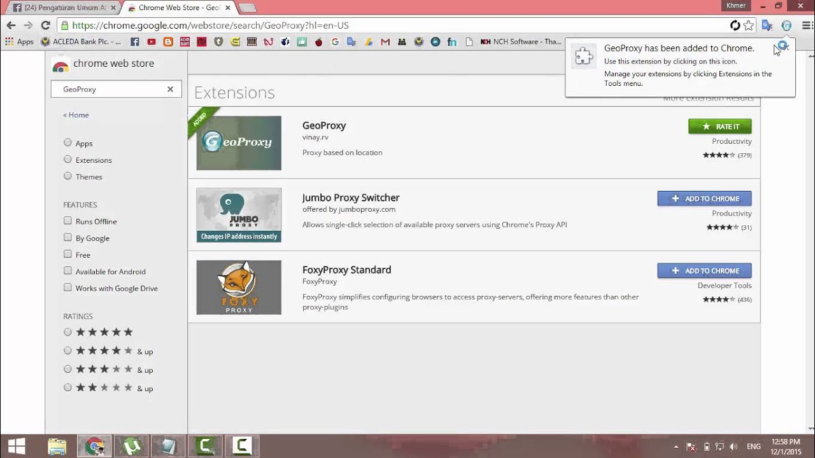Go back to previous page

pos(11,25)
